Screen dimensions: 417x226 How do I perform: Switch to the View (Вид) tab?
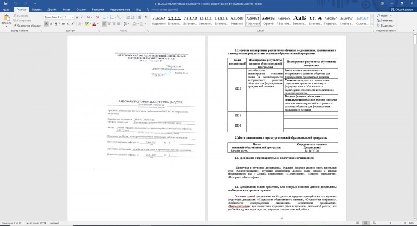click(138, 10)
